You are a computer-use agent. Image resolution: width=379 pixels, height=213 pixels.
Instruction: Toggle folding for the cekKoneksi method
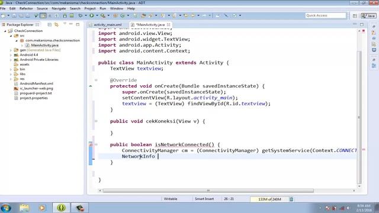(x=96, y=121)
